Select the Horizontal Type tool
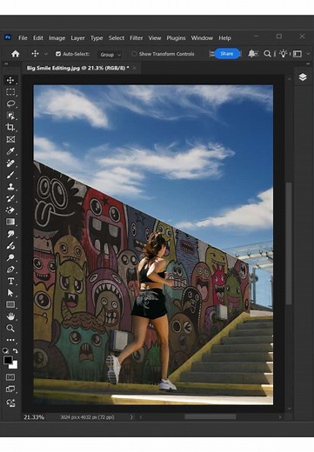The width and height of the screenshot is (314, 452). click(x=10, y=281)
